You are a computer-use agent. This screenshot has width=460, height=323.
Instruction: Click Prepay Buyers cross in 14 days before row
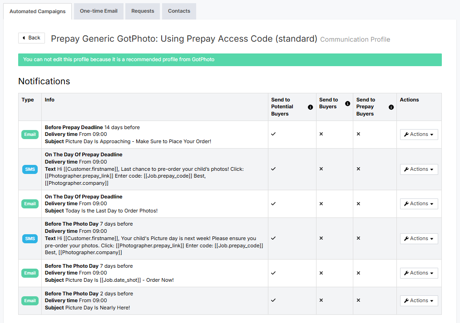point(358,134)
